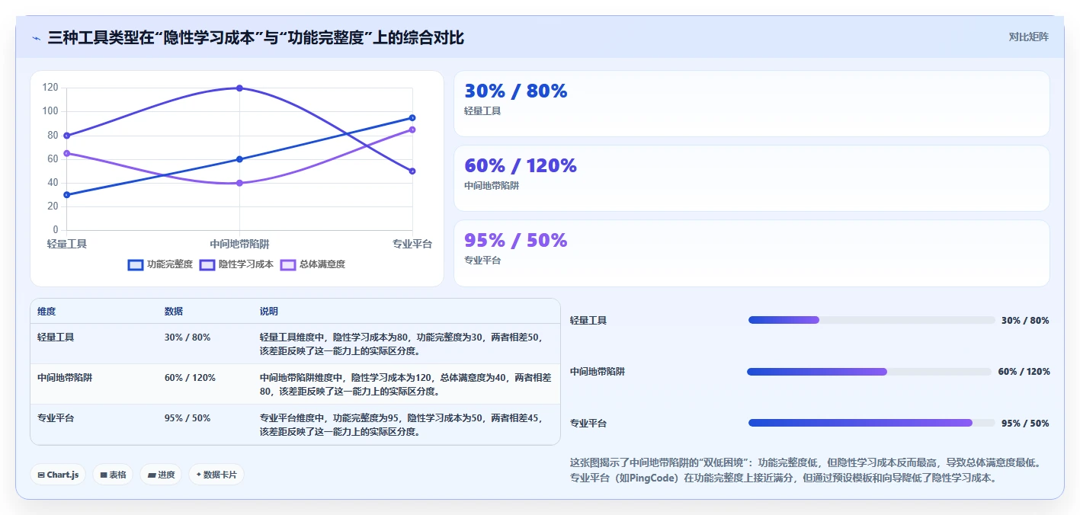Click the 专业平台 progress bar
1080x515 pixels.
[x=872, y=423]
